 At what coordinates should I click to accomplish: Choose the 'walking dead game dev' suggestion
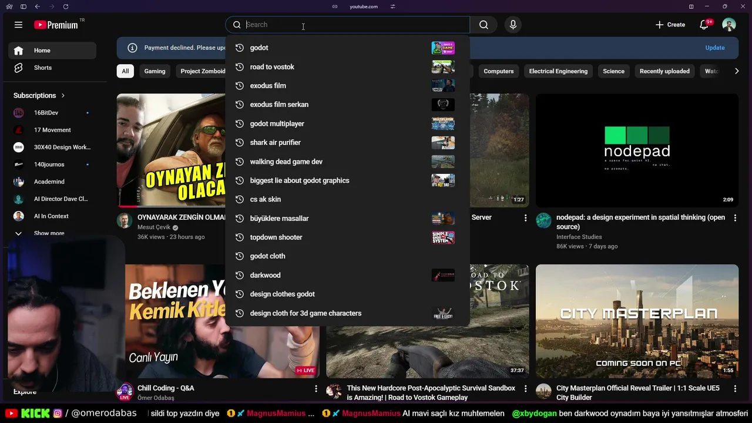point(347,162)
